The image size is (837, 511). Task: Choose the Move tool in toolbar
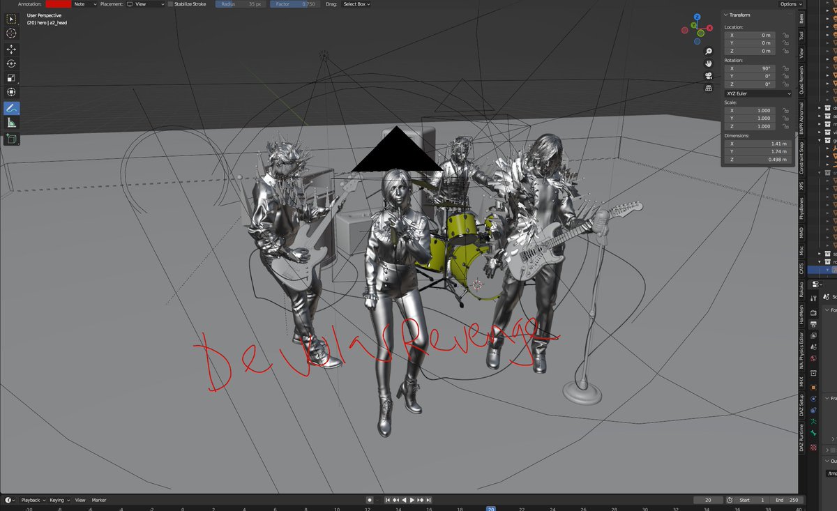(x=11, y=49)
